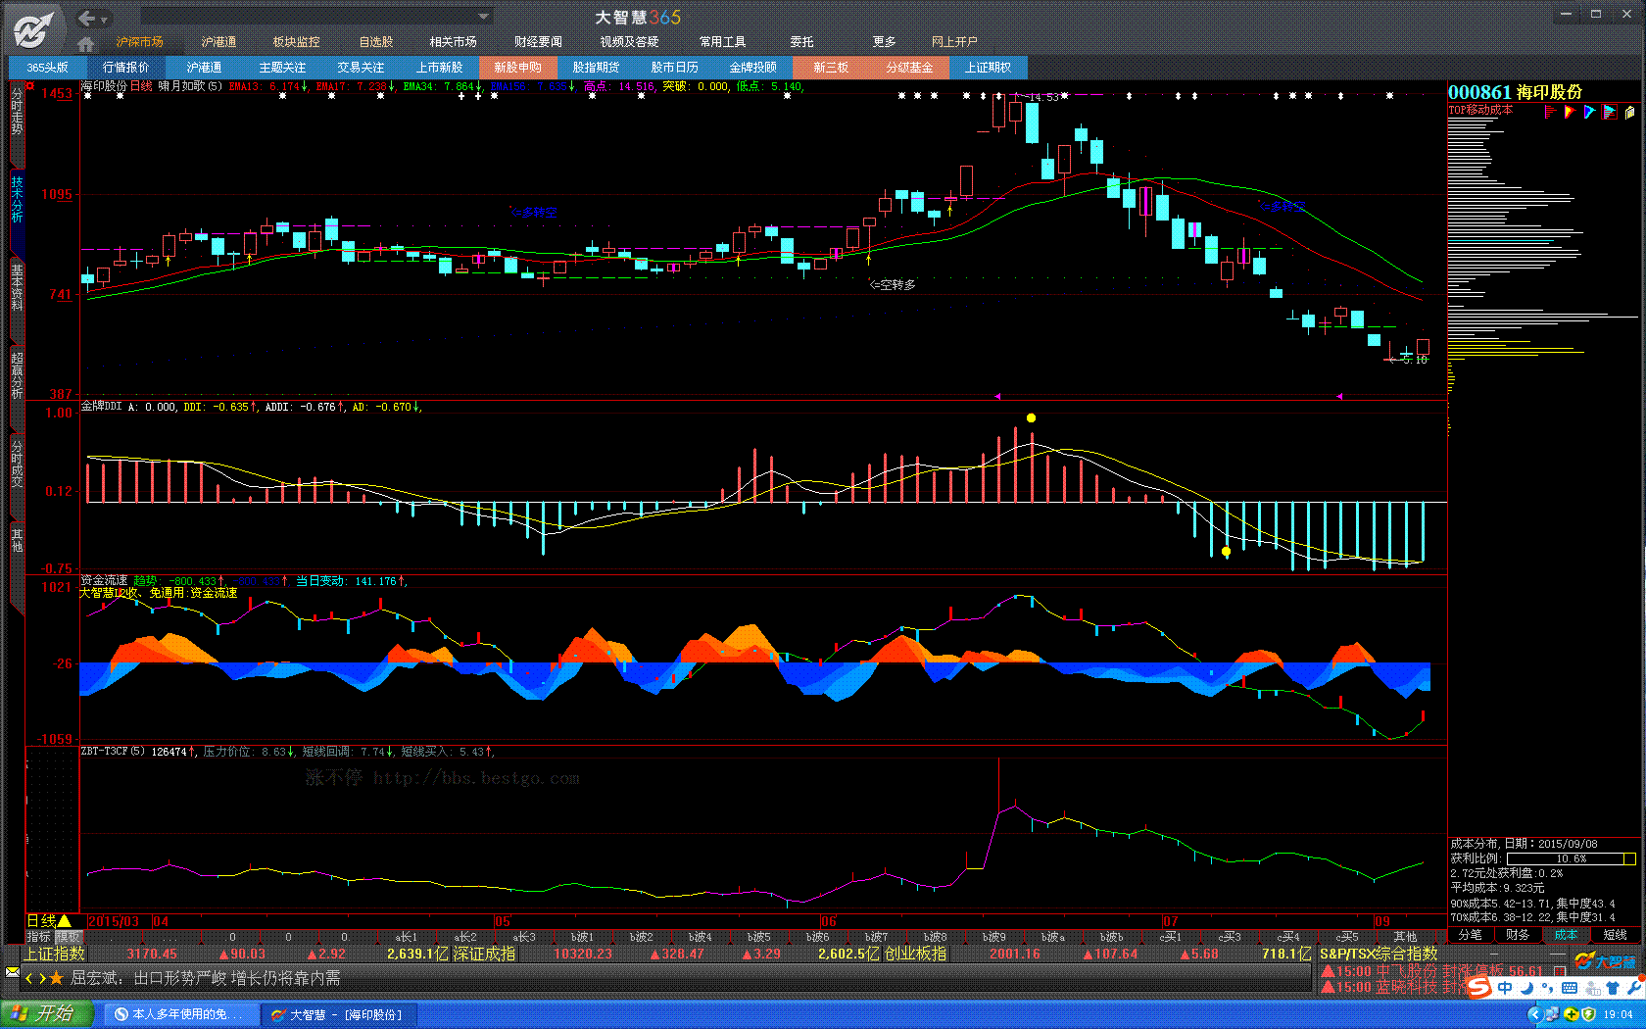Click the blue-cyan triangle cost icon

tap(1589, 112)
